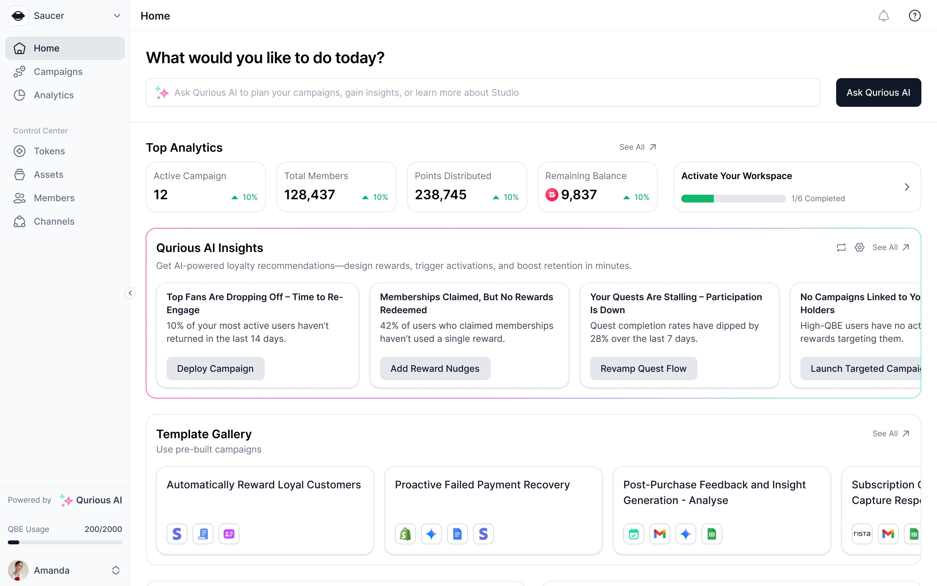Open the Points Distributed analytics card
The image size is (937, 586).
pos(467,187)
